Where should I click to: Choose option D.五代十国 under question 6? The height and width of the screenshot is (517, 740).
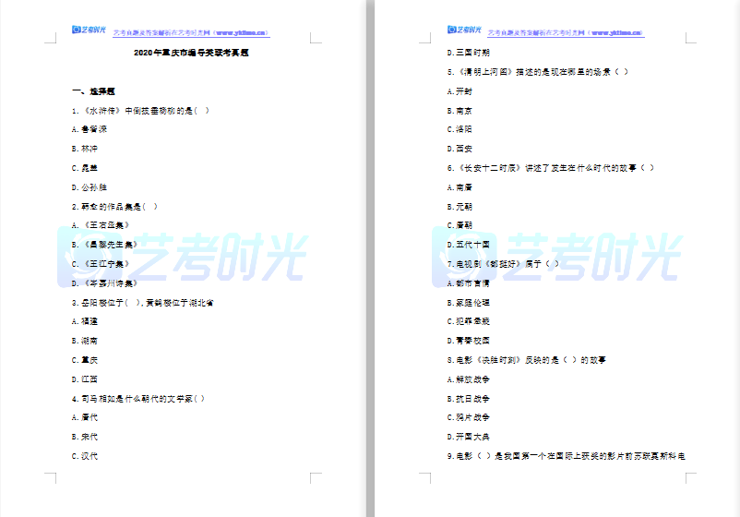468,245
